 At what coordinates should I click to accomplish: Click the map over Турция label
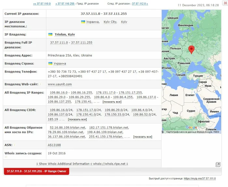[198, 76]
